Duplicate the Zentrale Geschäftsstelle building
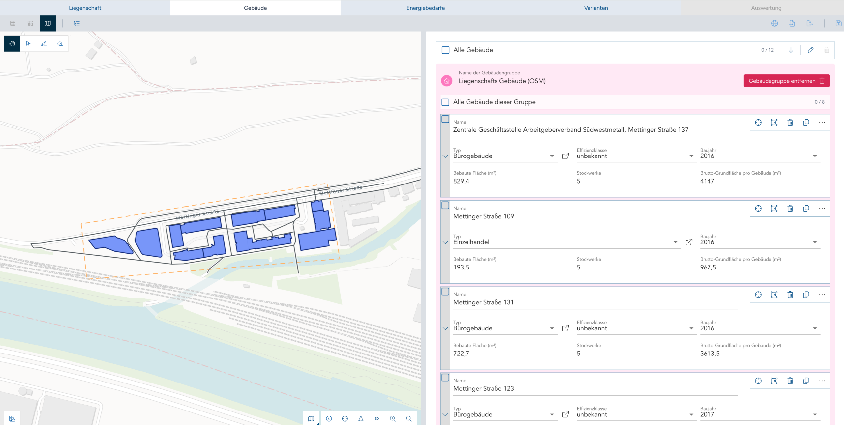The image size is (844, 425). point(806,123)
